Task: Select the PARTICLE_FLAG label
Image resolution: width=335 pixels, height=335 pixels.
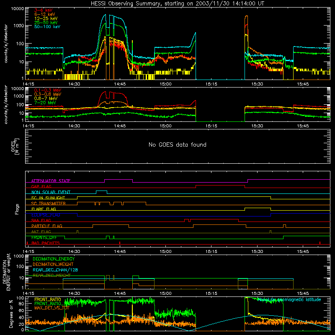Action: (47, 226)
